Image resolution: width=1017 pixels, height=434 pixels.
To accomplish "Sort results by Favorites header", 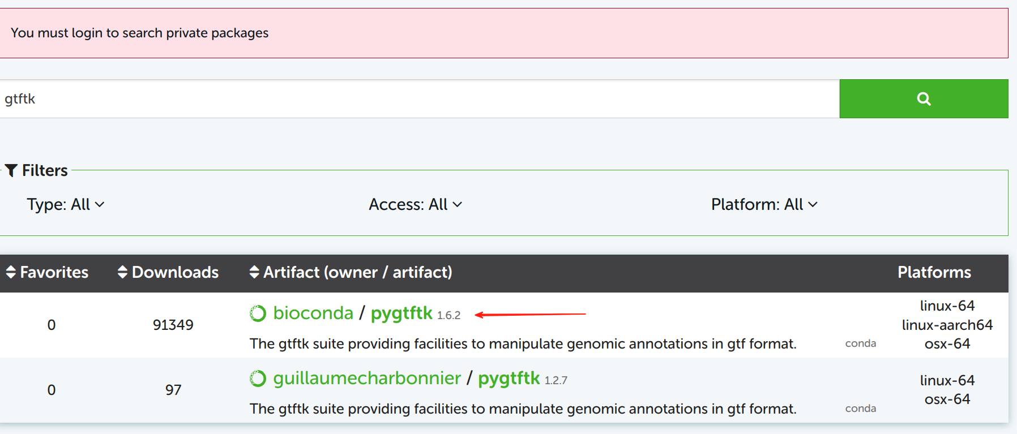I will pos(54,272).
